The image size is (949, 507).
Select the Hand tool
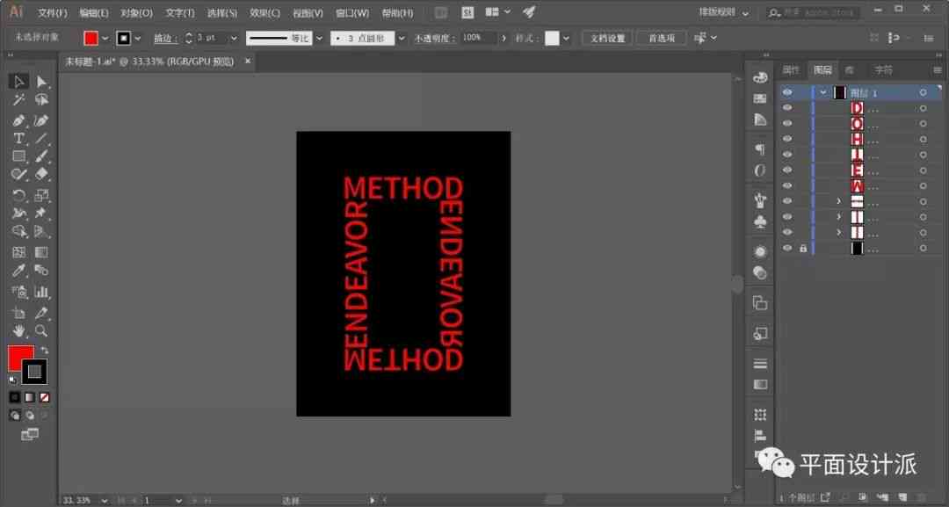coord(18,331)
